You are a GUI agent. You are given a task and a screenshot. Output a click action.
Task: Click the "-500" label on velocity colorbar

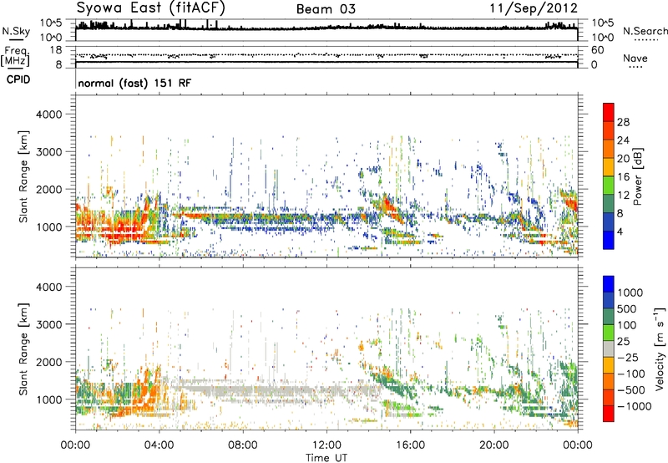click(x=630, y=390)
